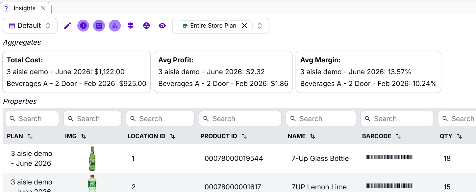Viewport: 476px width, 192px height.
Task: Click Total Cost value $1,122.00 line
Action: [x=65, y=72]
